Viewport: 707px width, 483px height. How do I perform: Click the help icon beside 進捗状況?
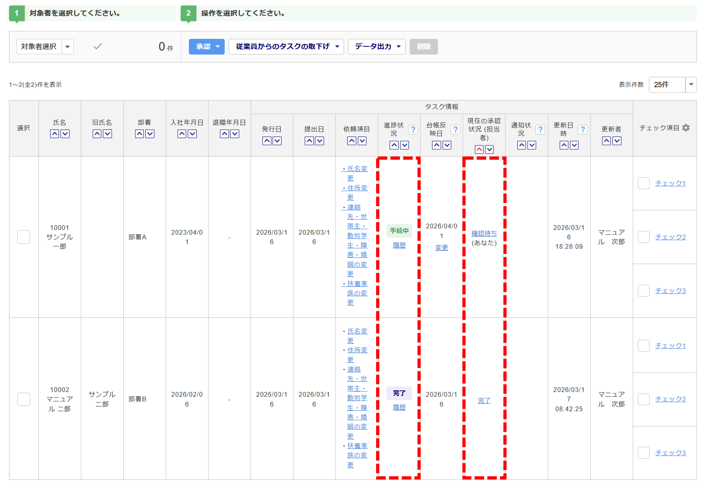point(413,130)
